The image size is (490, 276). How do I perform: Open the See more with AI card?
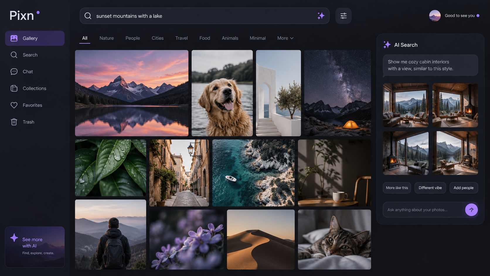(35, 247)
